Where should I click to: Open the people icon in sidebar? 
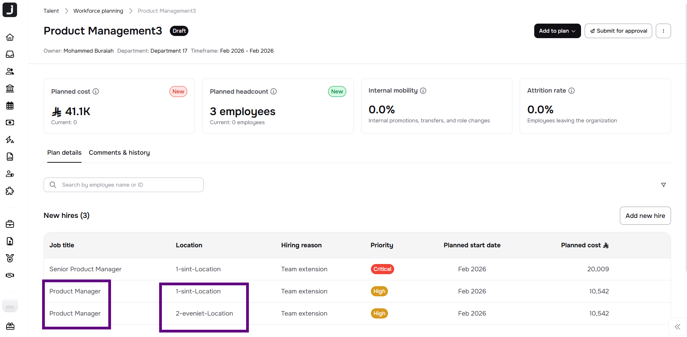point(10,72)
